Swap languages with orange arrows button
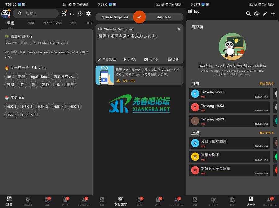The image size is (279, 208). pyautogui.click(x=139, y=17)
